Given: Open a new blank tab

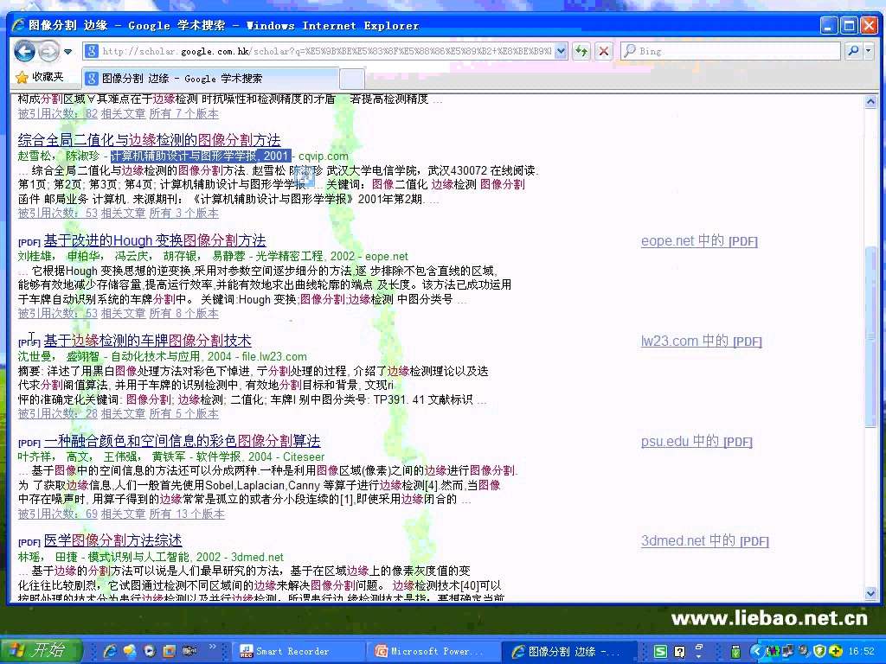Looking at the screenshot, I should click(x=351, y=79).
